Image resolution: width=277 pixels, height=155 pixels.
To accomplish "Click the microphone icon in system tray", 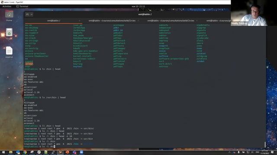I will [x=238, y=152].
